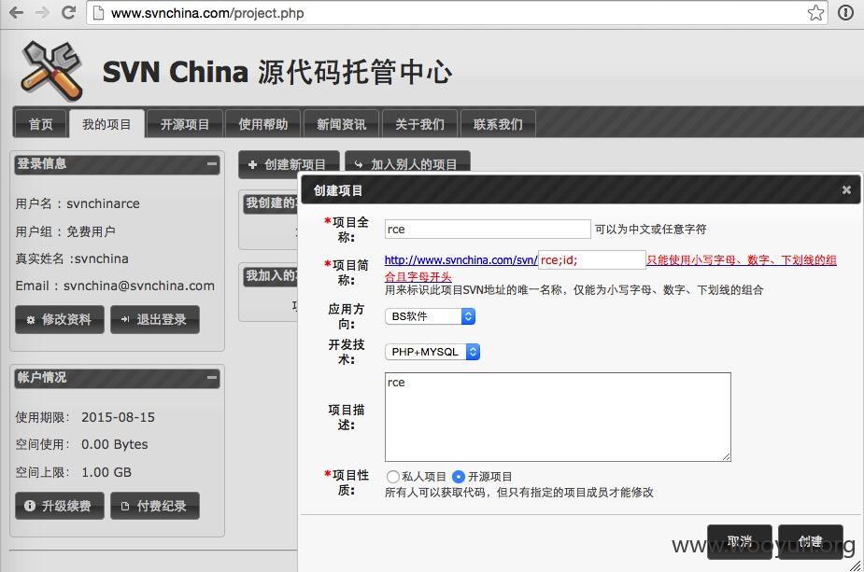This screenshot has width=864, height=572.
Task: Focus the 项目全称 input field
Action: click(488, 229)
